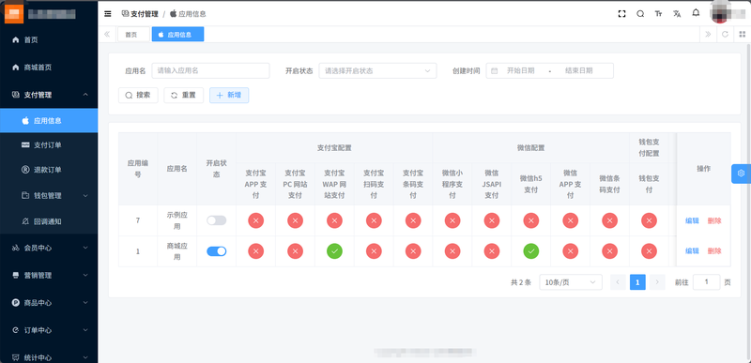The width and height of the screenshot is (751, 363).
Task: Go to 首页 in the sidebar
Action: [49, 39]
